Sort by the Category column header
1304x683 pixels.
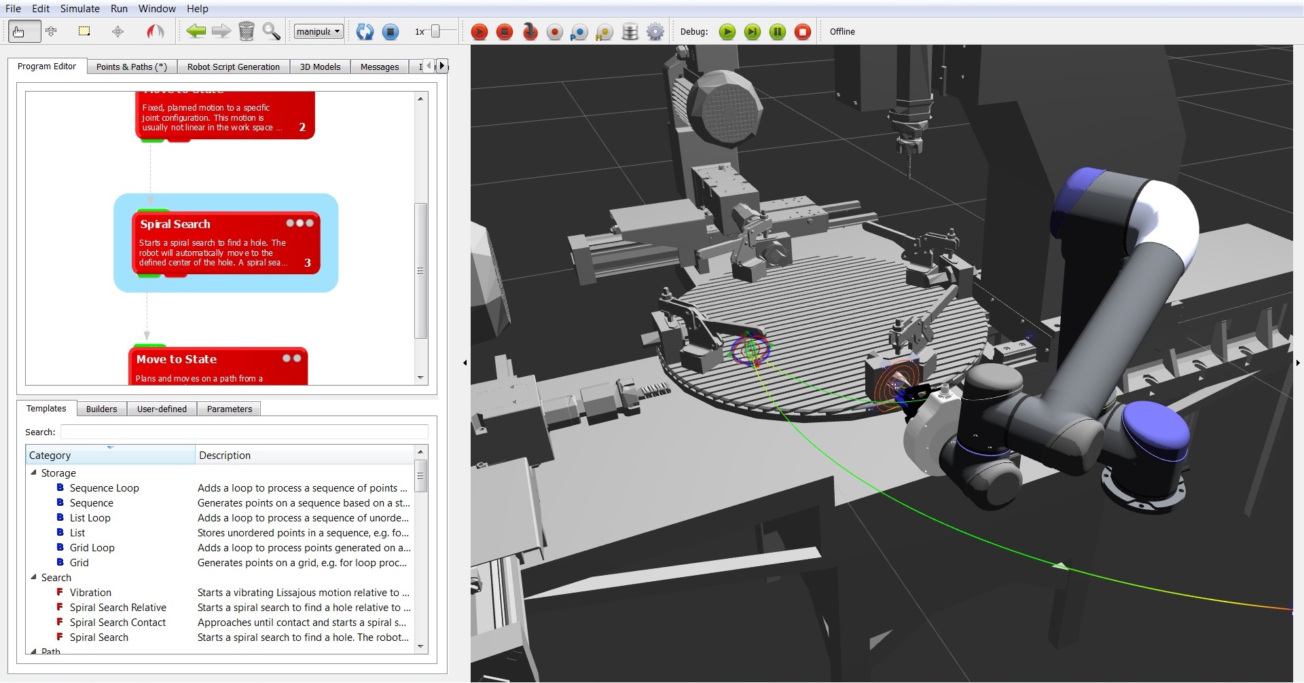pos(111,455)
